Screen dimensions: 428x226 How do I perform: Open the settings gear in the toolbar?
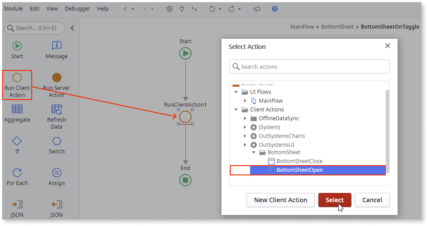tap(169, 9)
